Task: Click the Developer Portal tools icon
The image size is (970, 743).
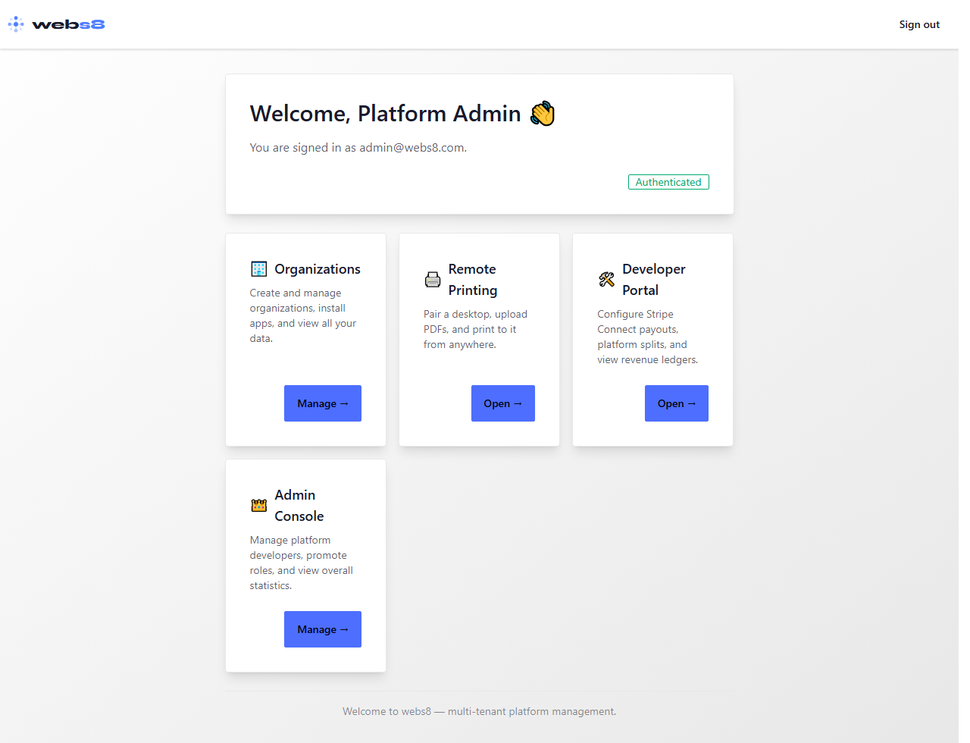Action: pyautogui.click(x=606, y=280)
